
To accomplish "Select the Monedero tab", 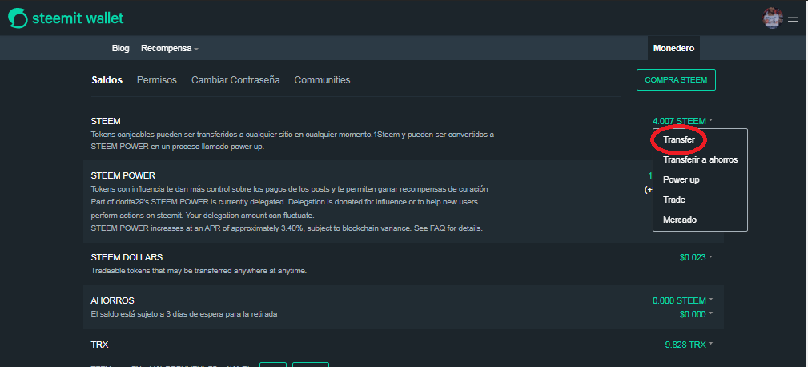I will tap(673, 48).
